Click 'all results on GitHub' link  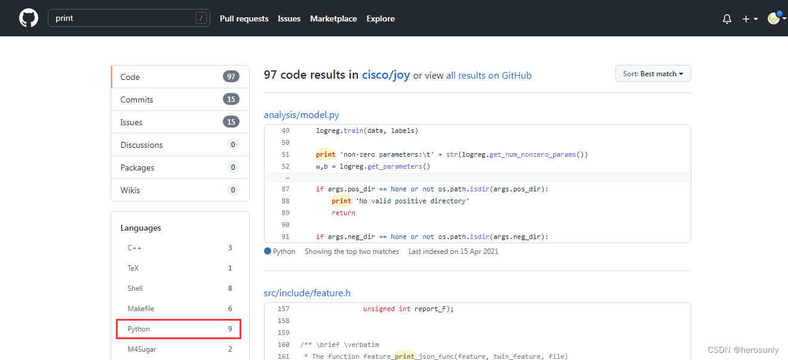click(489, 75)
